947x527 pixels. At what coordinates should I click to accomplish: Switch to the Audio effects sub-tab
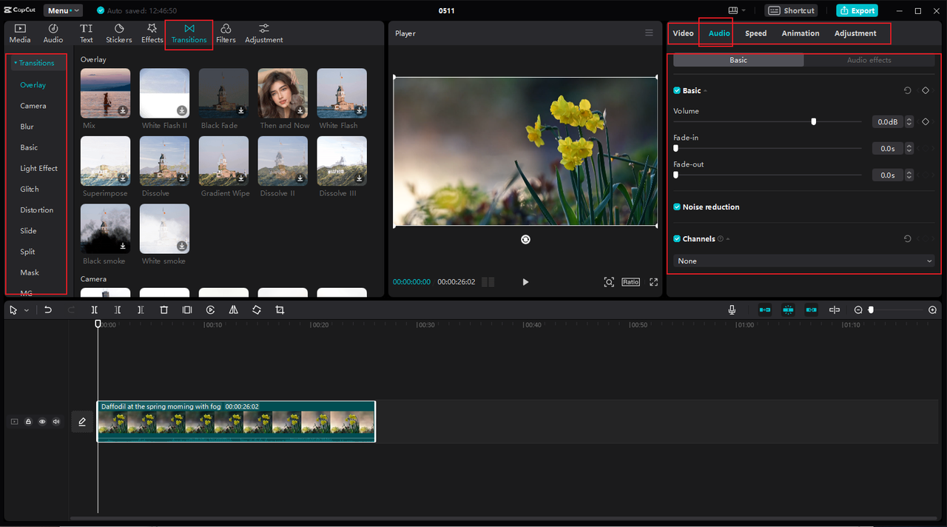point(869,60)
